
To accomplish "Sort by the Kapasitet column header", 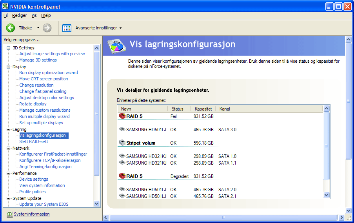I will click(x=203, y=109).
